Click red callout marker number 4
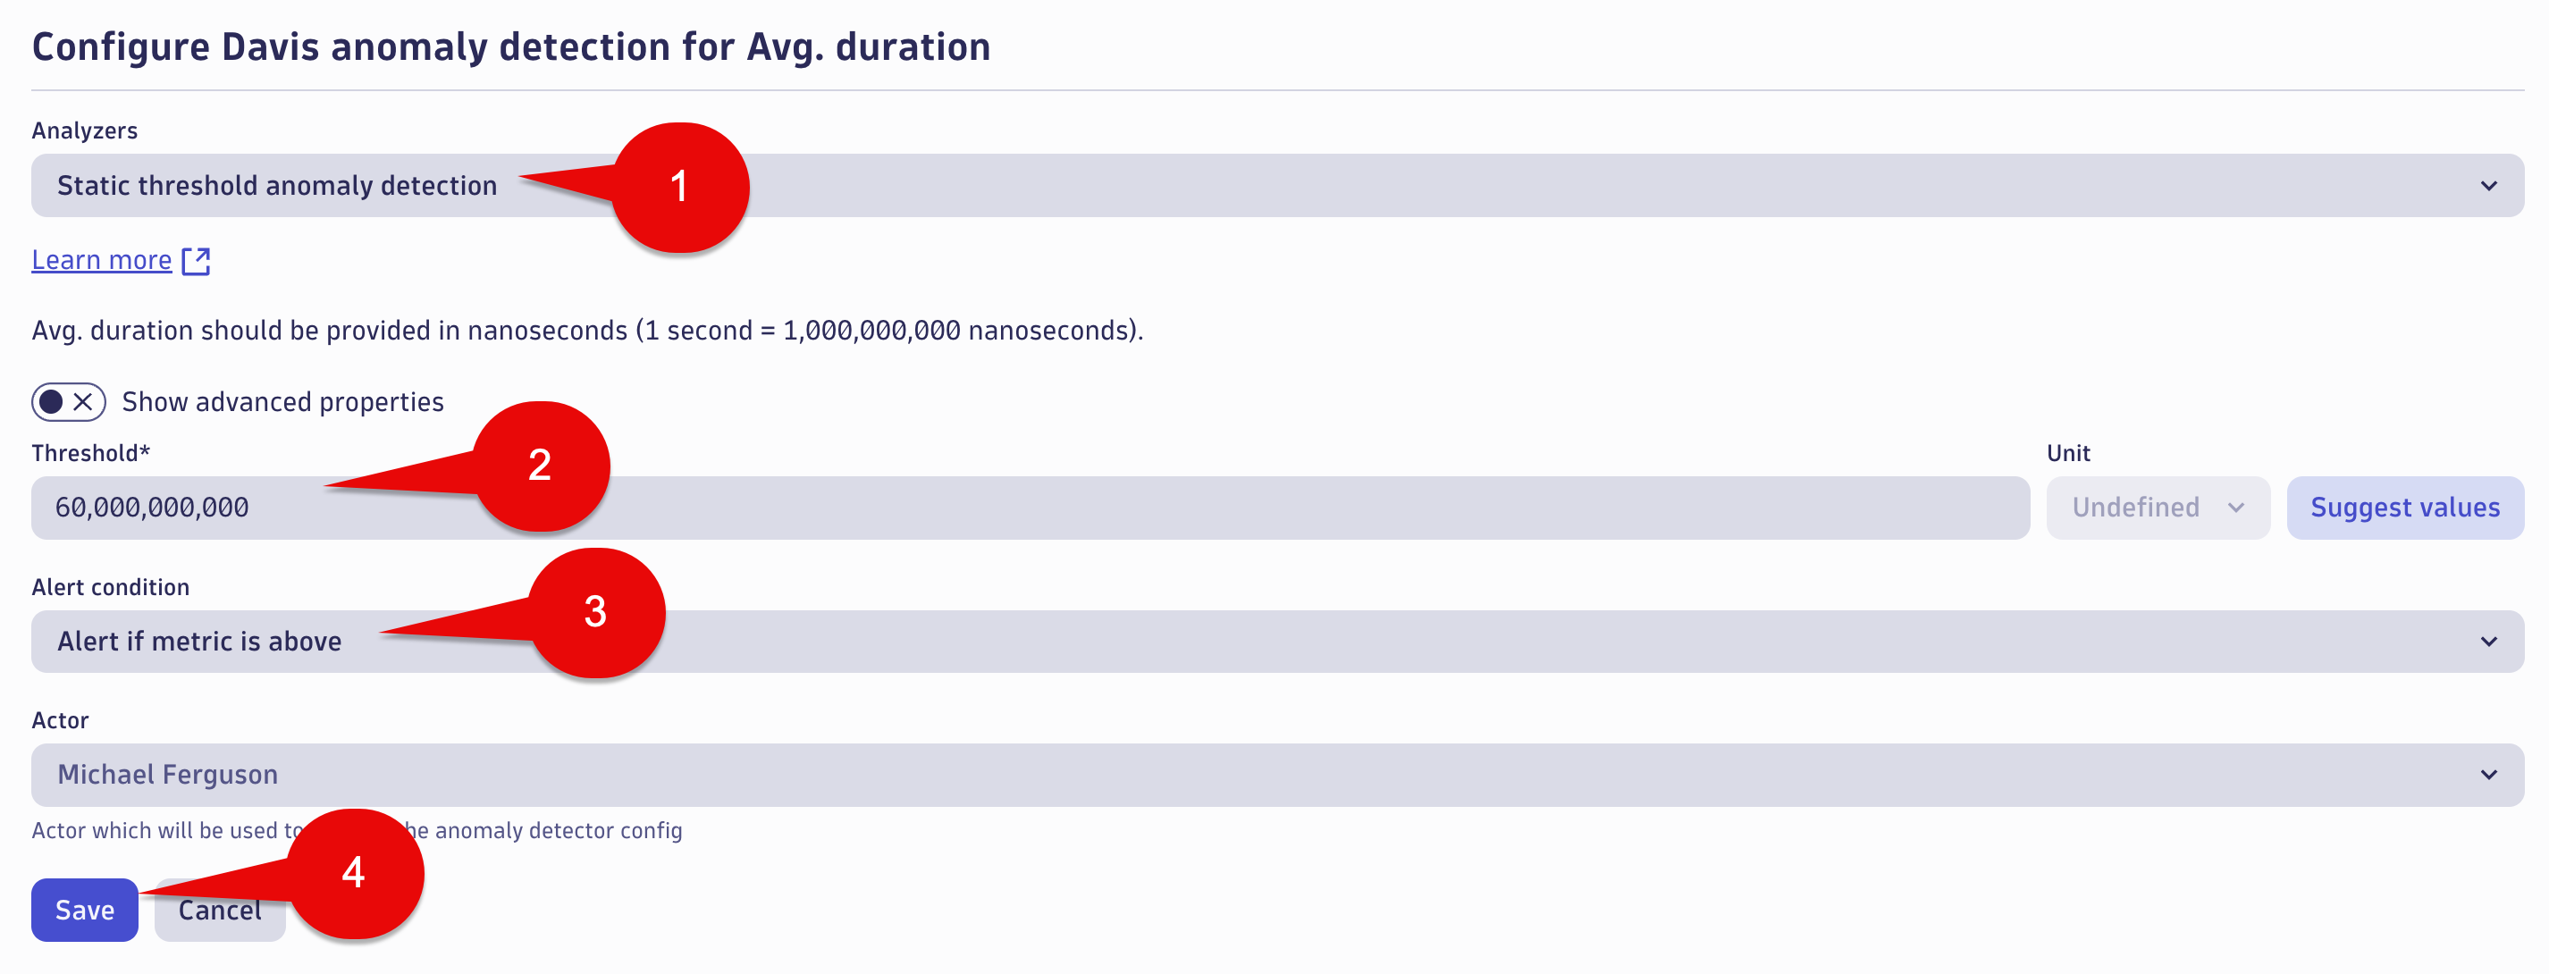Viewport: 2549px width, 974px height. point(354,873)
